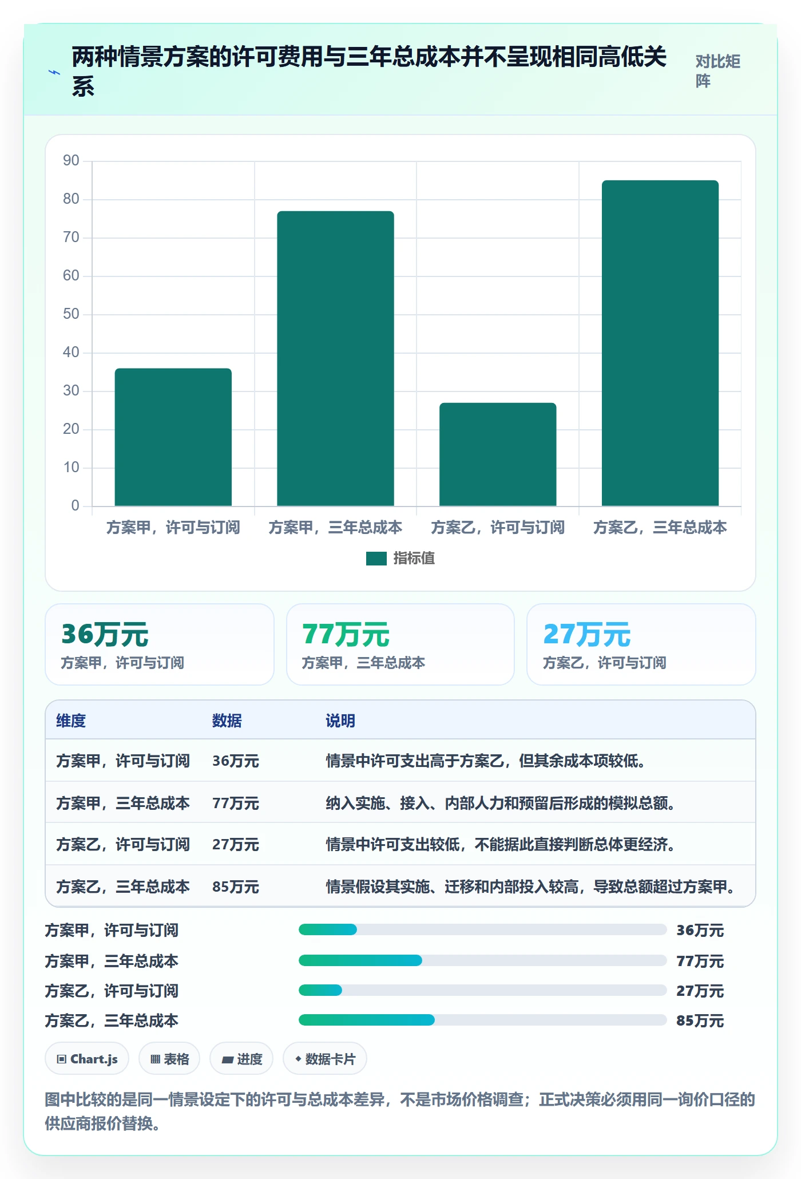Click description 纳入实施、接入、内部人力和预留后形成的模拟总额
801x1179 pixels.
tap(501, 803)
